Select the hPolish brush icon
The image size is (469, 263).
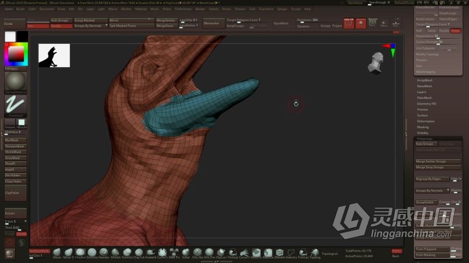115,253
